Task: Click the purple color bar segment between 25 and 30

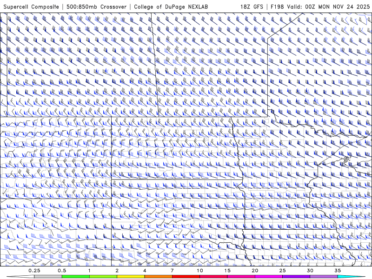Action: 296,277
